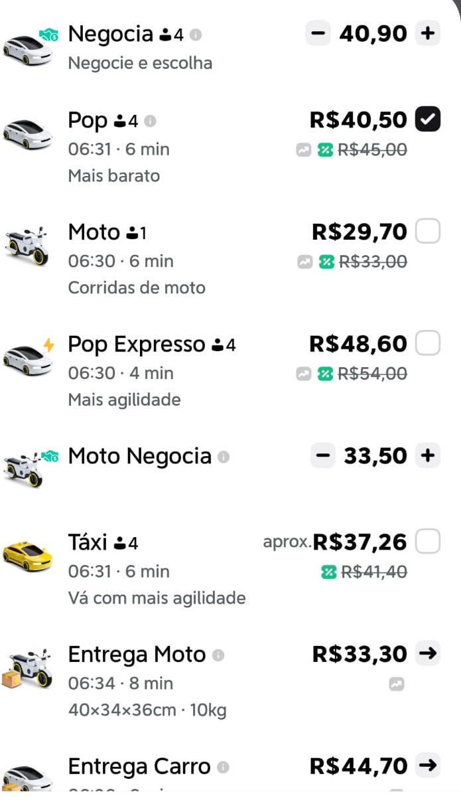The image size is (461, 800).
Task: Tap the yellow Táxi car thumbnail
Action: coord(27,555)
